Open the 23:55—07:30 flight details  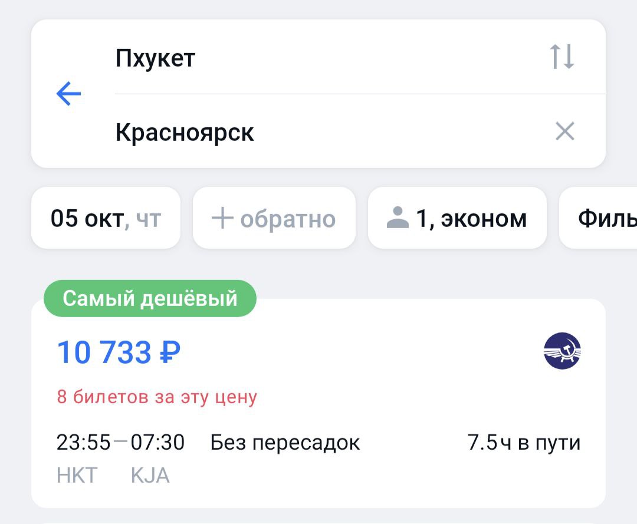pyautogui.click(x=120, y=442)
